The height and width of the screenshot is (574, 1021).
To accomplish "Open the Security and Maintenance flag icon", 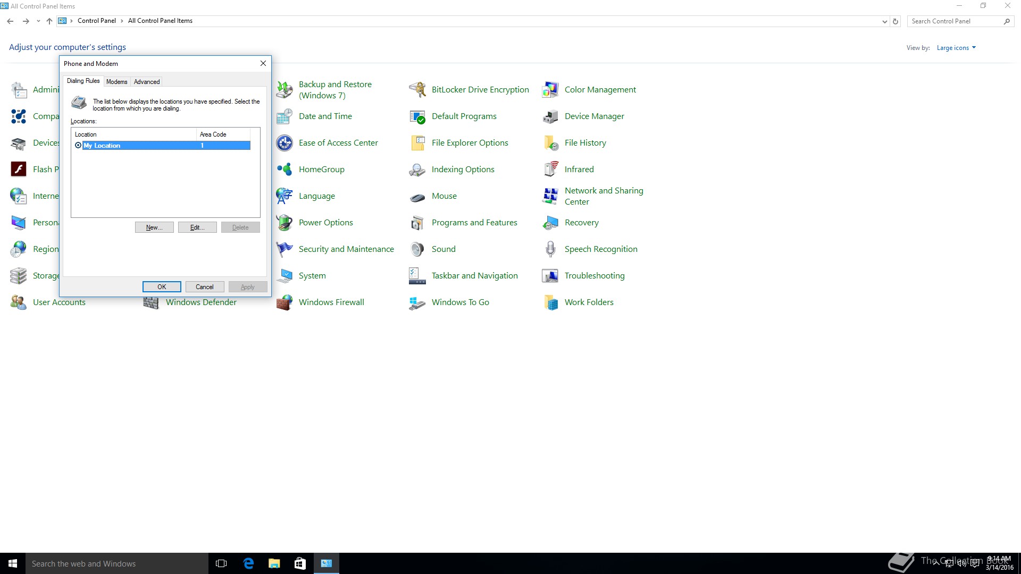I will pos(284,249).
